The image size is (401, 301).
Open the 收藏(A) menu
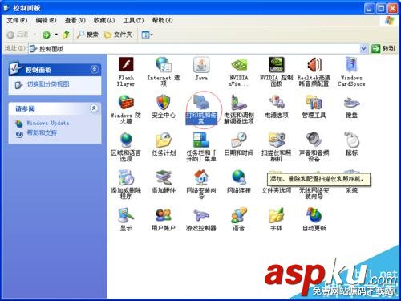104,20
